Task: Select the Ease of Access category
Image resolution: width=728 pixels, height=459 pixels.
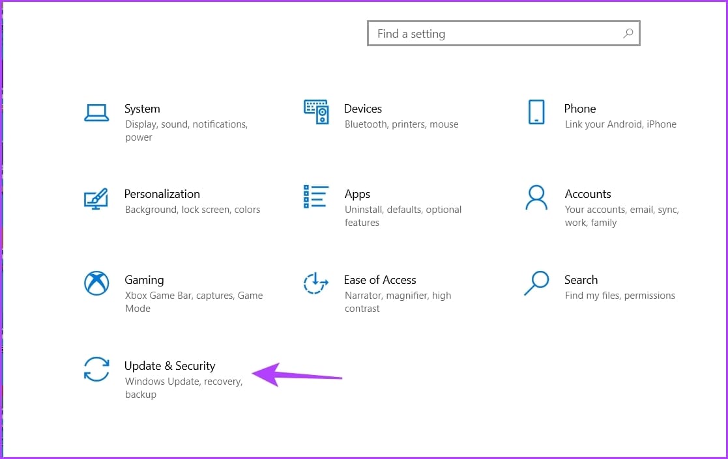Action: tap(380, 280)
